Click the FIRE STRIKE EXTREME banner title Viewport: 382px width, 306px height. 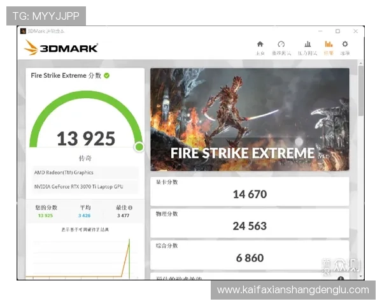[243, 153]
